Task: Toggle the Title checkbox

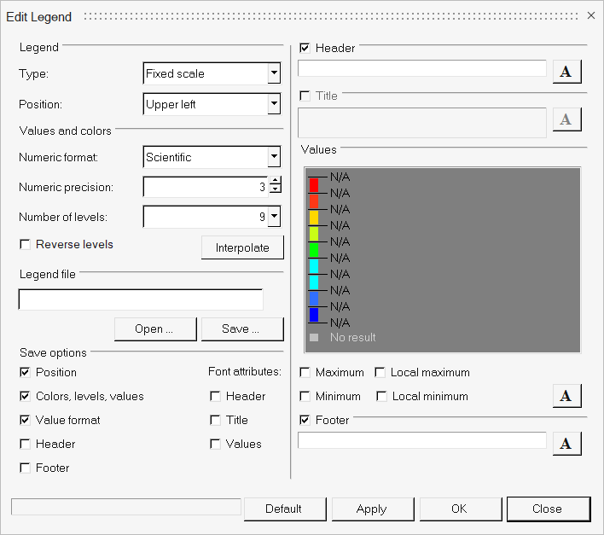Action: (x=305, y=96)
